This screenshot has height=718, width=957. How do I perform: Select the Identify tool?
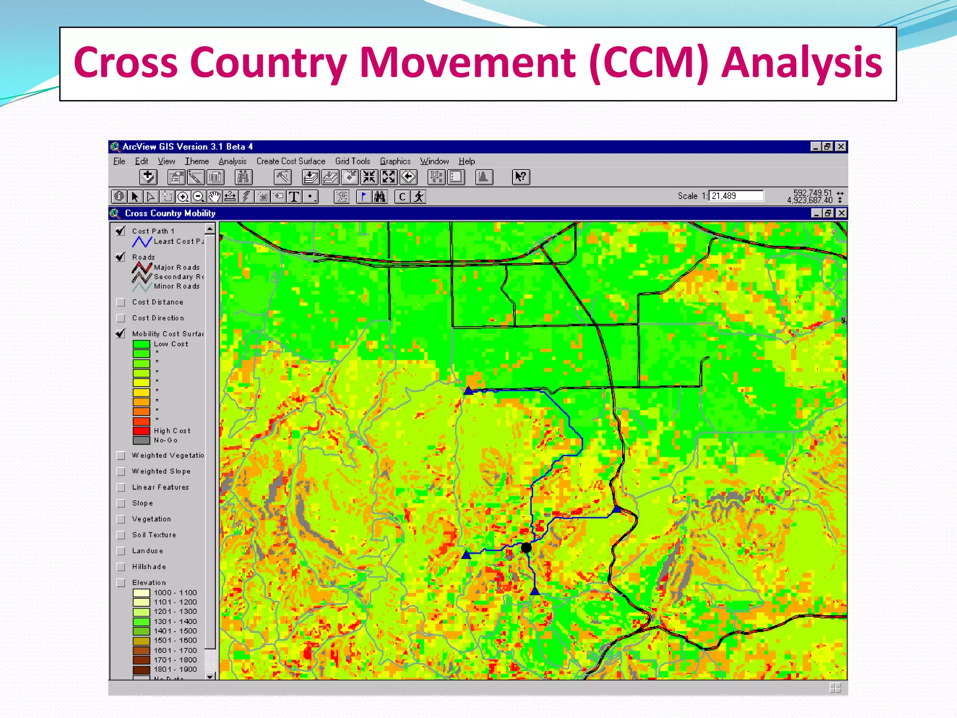tap(119, 197)
